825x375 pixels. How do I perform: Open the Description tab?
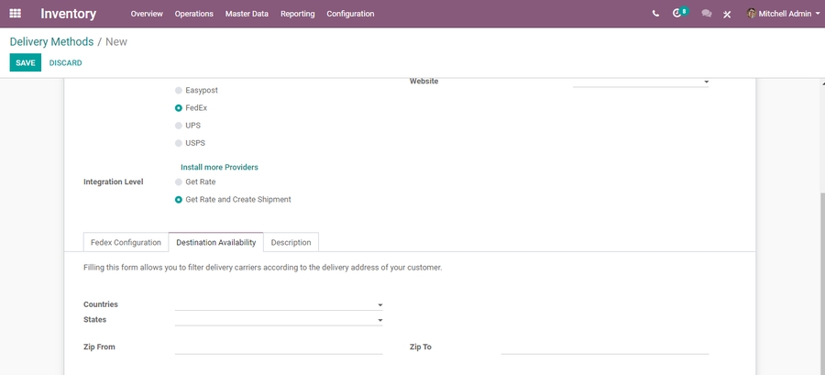click(291, 243)
